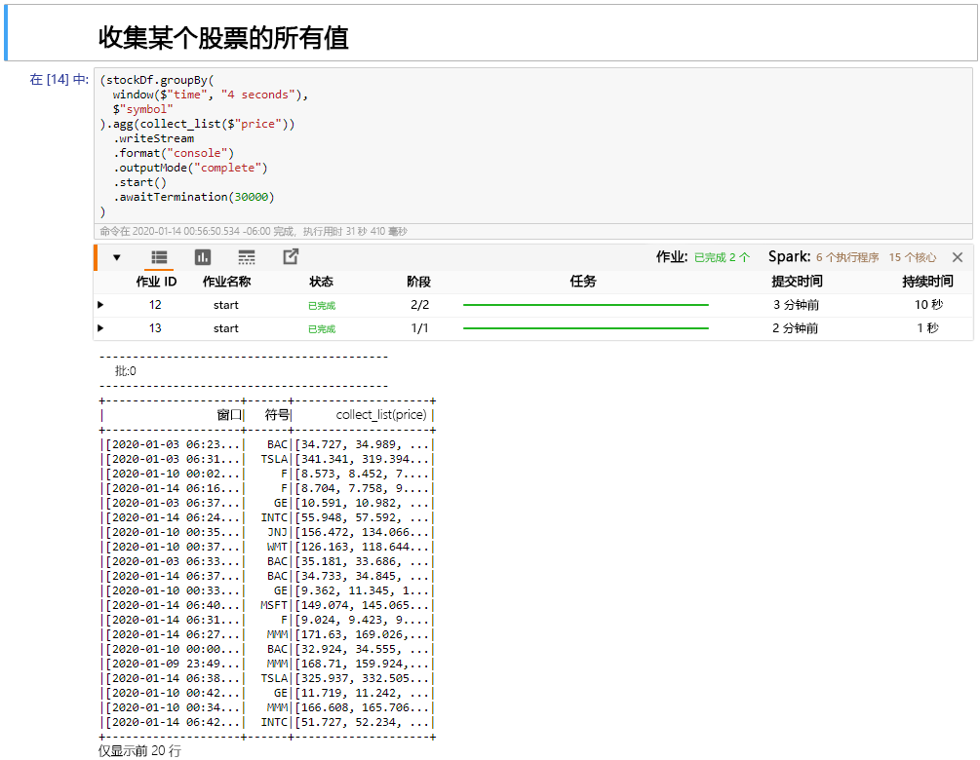Expand job 12 row details
Image resolution: width=980 pixels, height=760 pixels.
[100, 305]
